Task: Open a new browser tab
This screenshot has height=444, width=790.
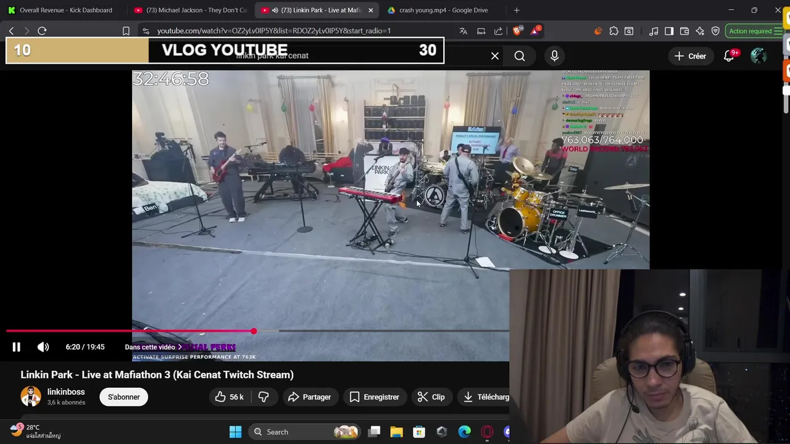Action: point(517,10)
